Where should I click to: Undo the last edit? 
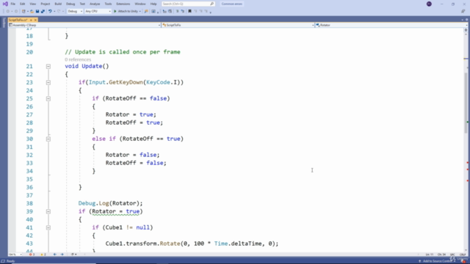tap(50, 12)
